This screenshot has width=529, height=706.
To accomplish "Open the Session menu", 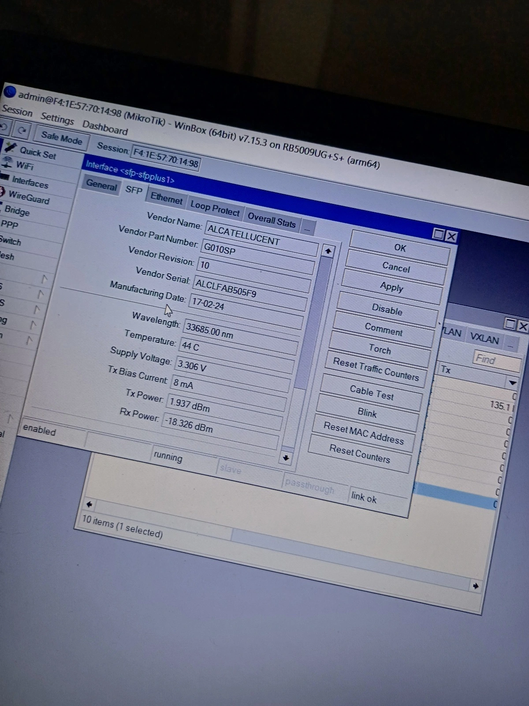I will [17, 111].
